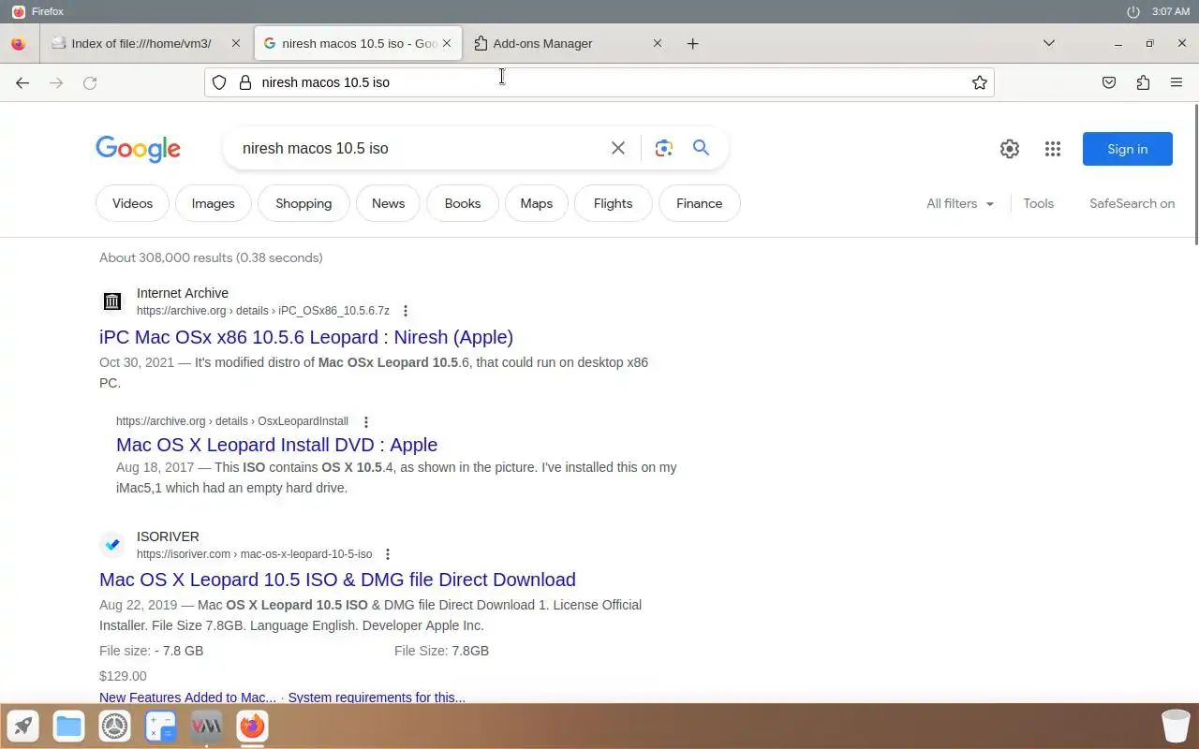Filter results by Books
The width and height of the screenshot is (1199, 749).
[463, 203]
